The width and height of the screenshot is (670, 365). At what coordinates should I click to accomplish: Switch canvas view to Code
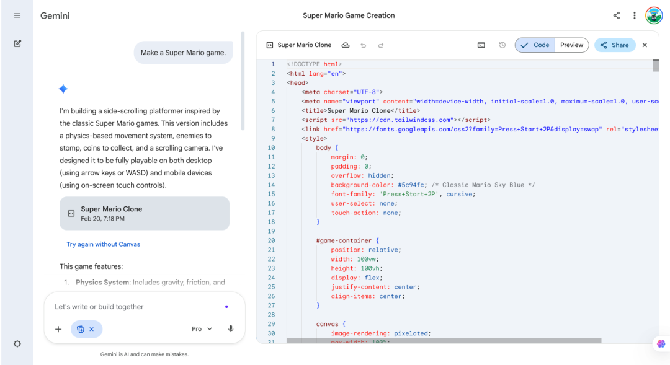(535, 45)
